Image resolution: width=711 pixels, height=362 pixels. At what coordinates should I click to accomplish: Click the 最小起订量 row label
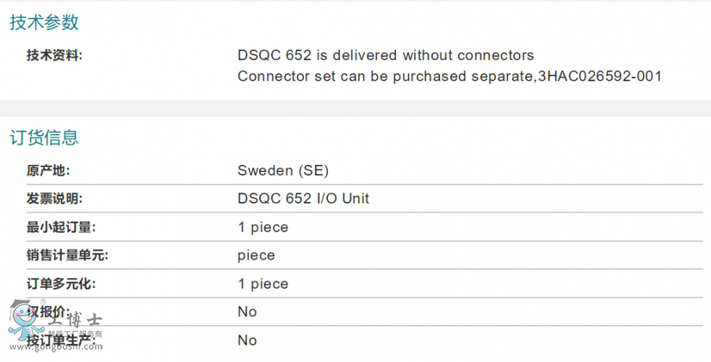click(x=61, y=227)
